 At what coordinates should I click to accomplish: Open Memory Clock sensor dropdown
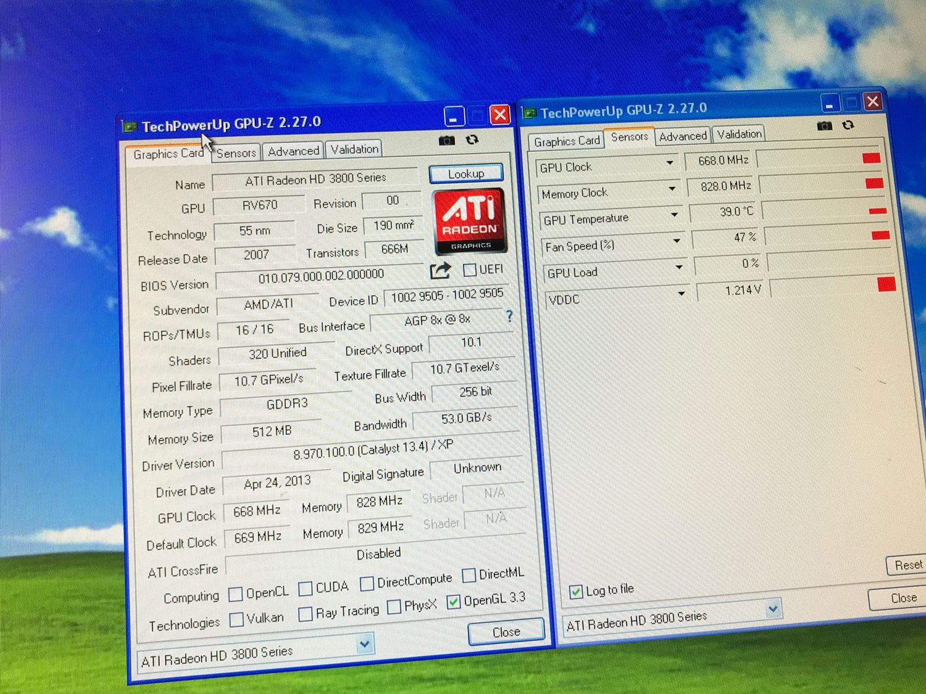[672, 189]
